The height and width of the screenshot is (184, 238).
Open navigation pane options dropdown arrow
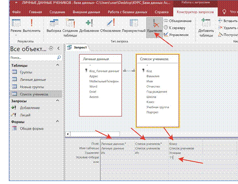tap(51, 48)
